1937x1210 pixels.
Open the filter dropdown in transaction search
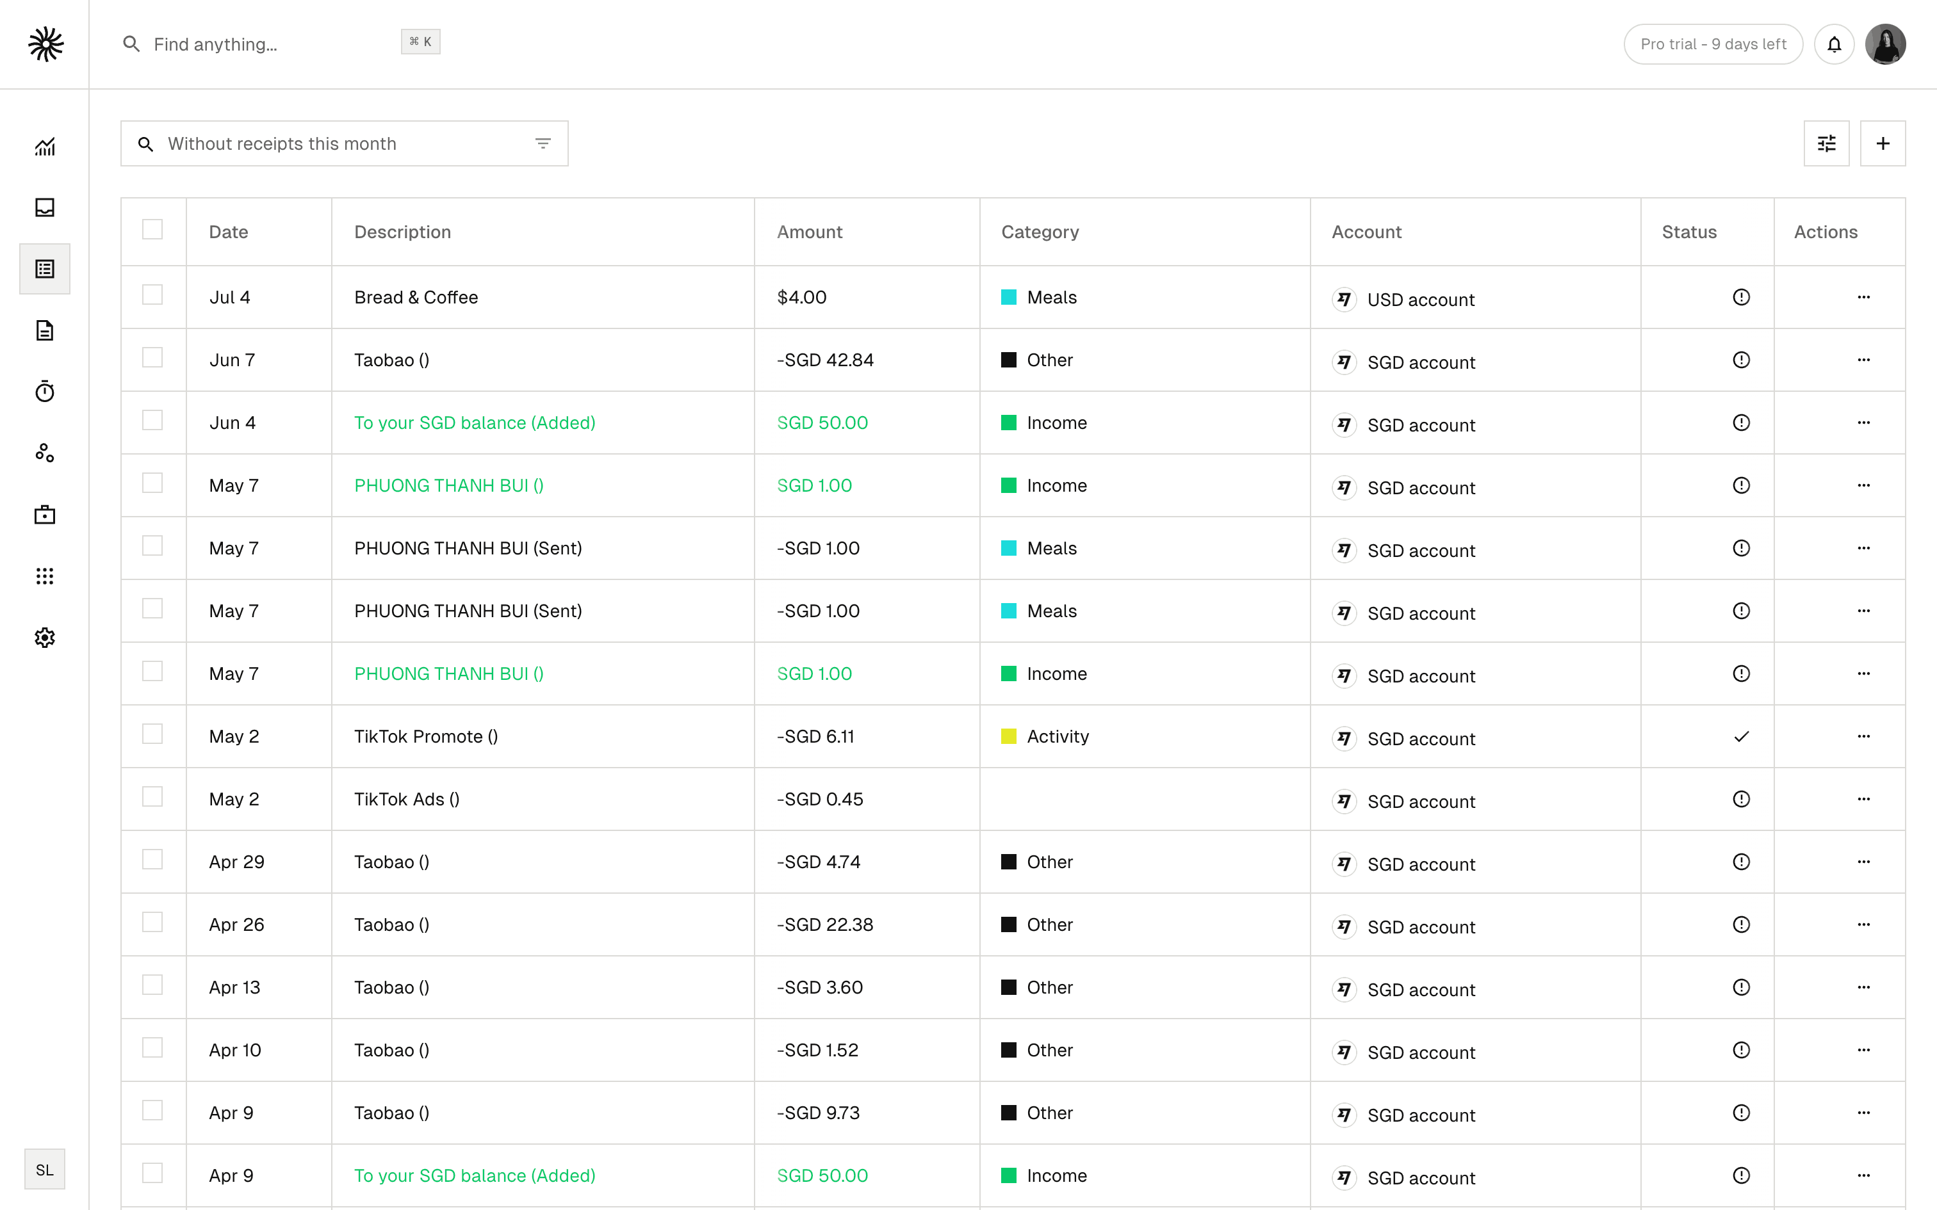[x=543, y=144]
